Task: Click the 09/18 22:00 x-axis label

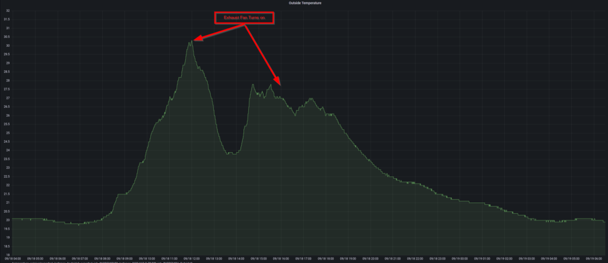Action: [x=415, y=258]
